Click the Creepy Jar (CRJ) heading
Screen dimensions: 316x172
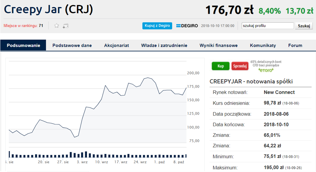(x=48, y=9)
